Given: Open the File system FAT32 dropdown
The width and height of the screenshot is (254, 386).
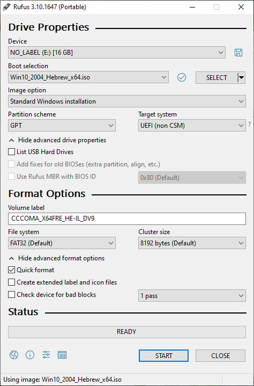Looking at the screenshot, I should [62, 243].
